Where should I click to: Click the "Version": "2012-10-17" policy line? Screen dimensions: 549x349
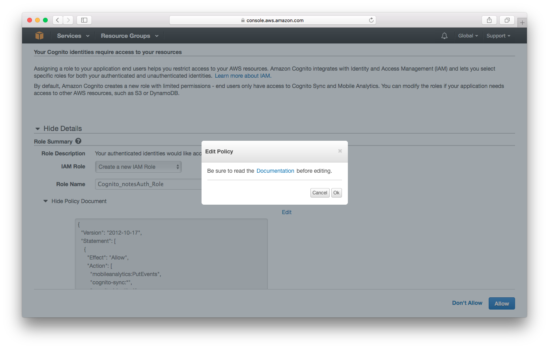(111, 233)
